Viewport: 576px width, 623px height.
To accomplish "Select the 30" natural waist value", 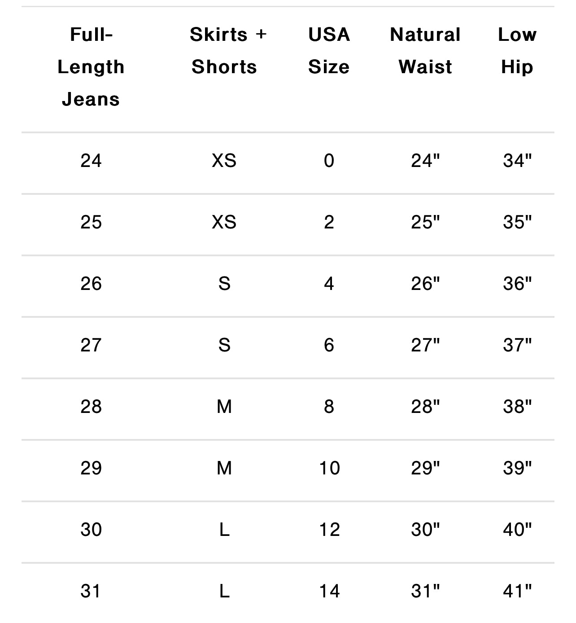I will (x=425, y=530).
